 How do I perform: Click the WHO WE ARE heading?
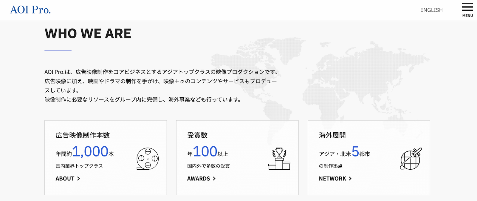[x=88, y=33]
